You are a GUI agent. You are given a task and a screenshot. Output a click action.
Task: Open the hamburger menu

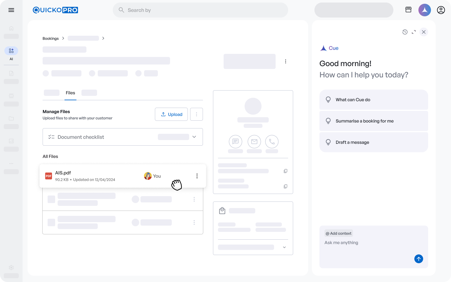[11, 10]
